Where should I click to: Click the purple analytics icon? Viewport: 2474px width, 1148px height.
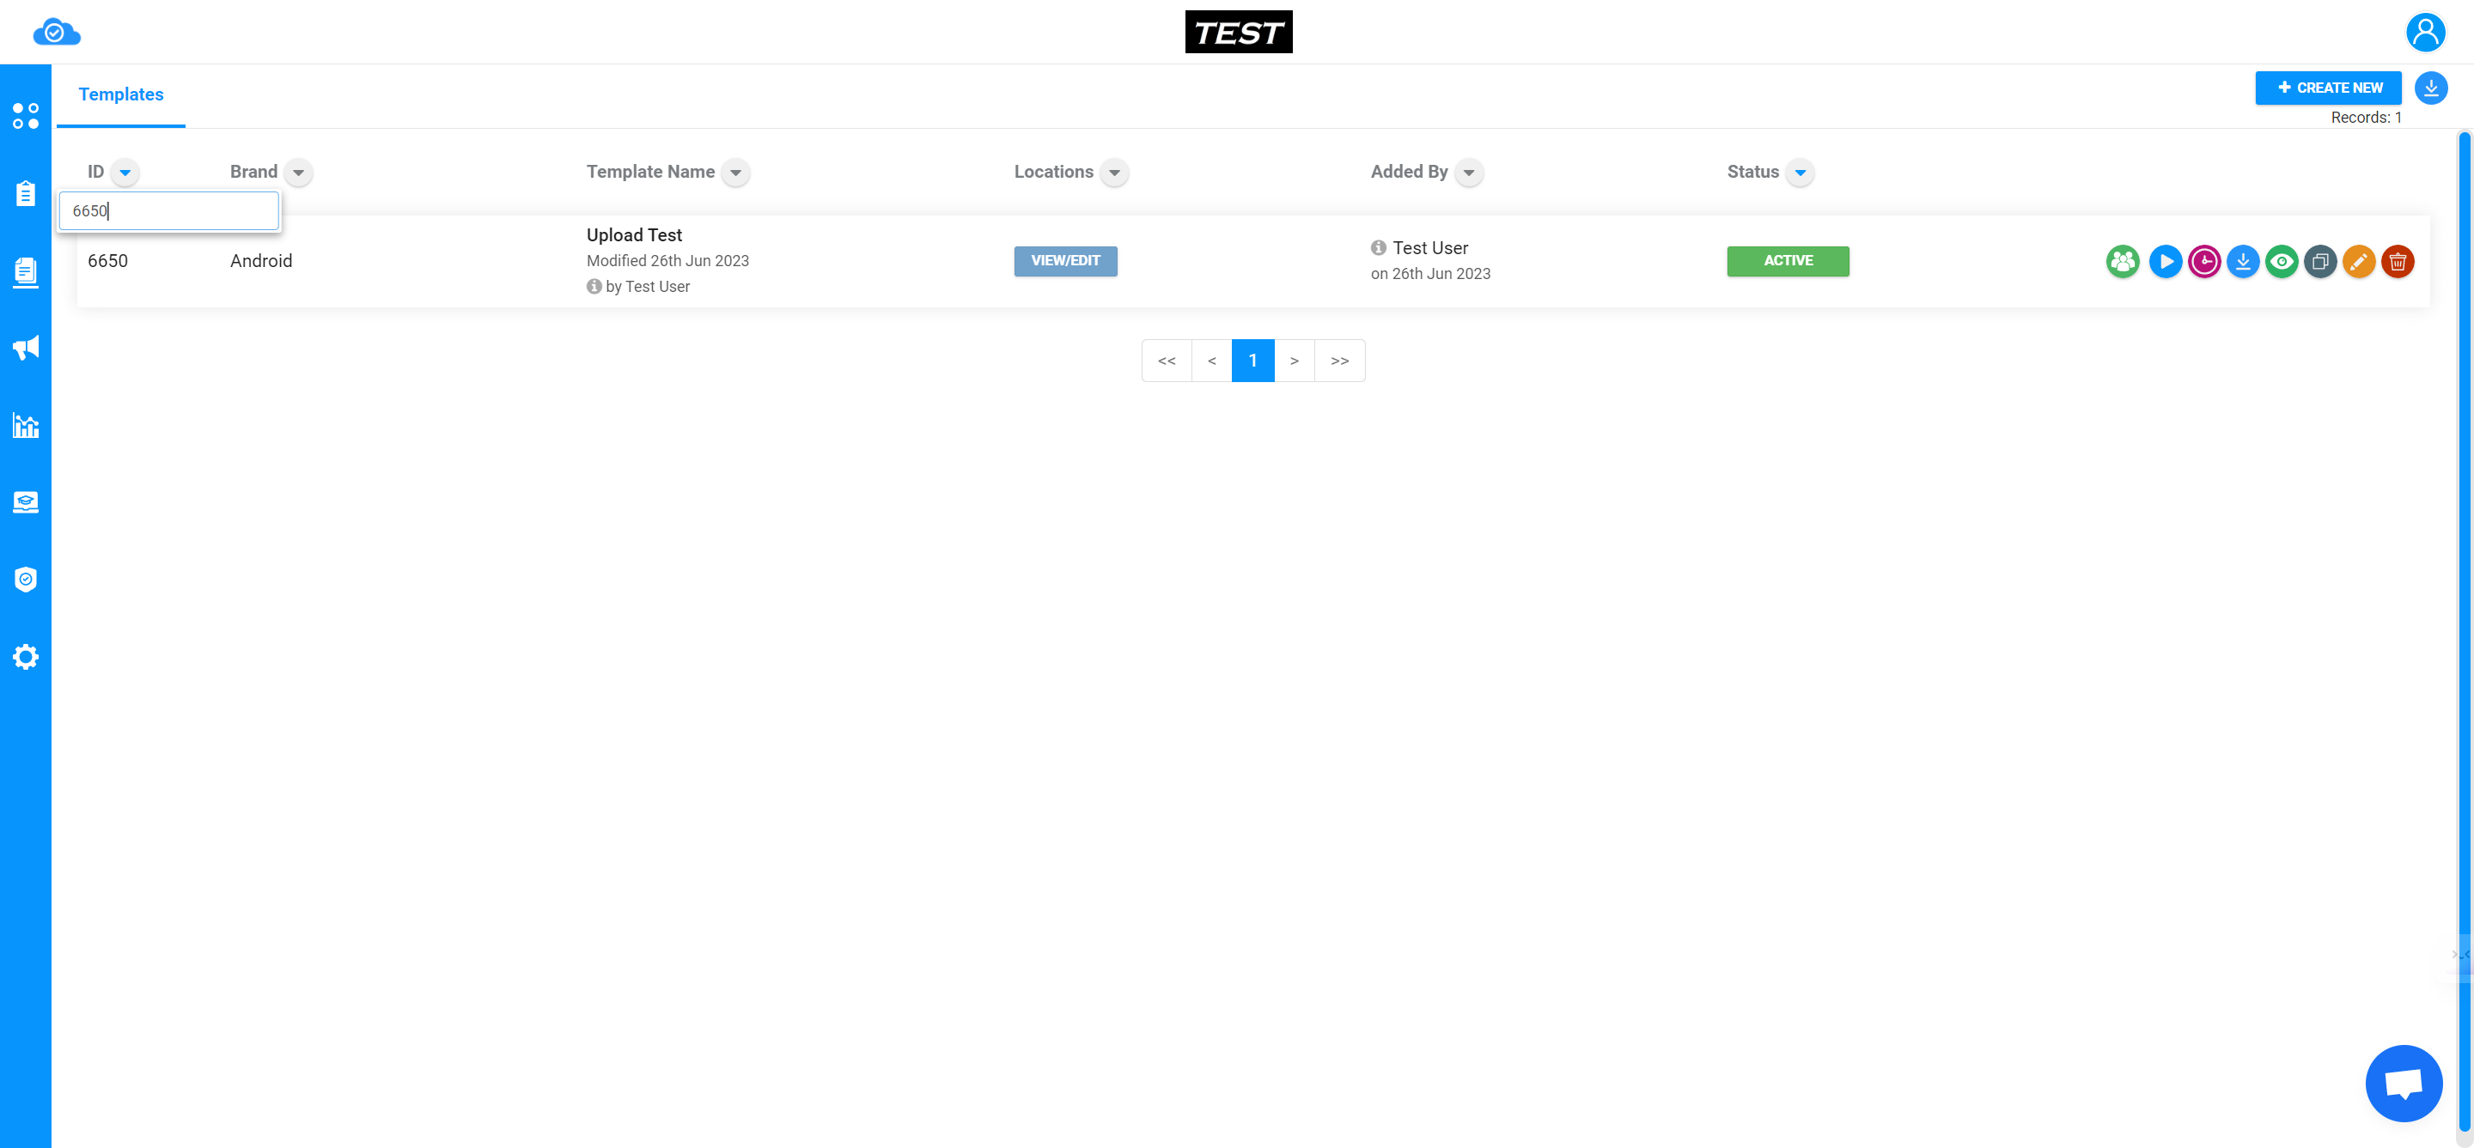pos(2204,260)
